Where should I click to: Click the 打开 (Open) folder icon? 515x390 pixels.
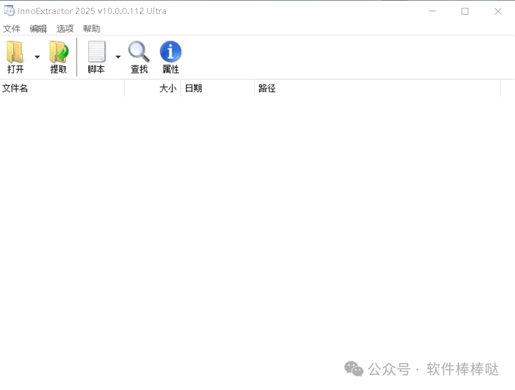[x=15, y=52]
